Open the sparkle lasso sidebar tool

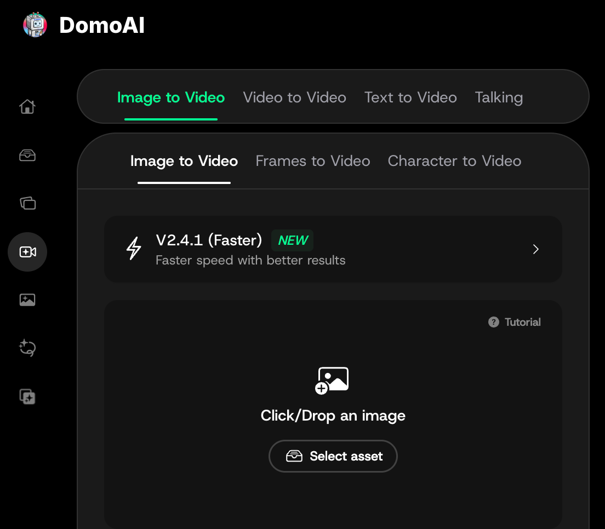27,348
